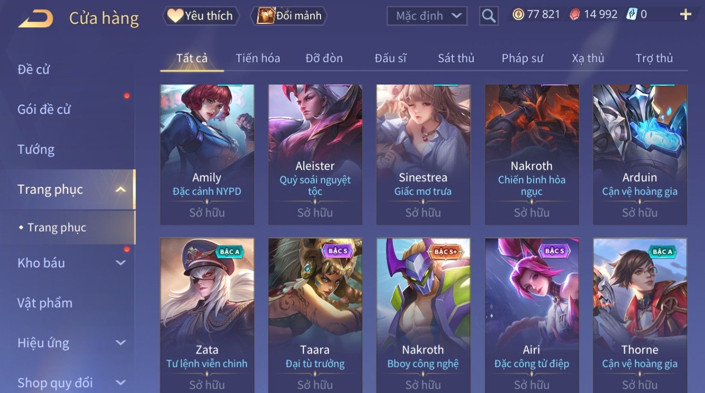This screenshot has width=705, height=393.
Task: Expand the Hiệu ứng sidebar section
Action: (x=121, y=343)
